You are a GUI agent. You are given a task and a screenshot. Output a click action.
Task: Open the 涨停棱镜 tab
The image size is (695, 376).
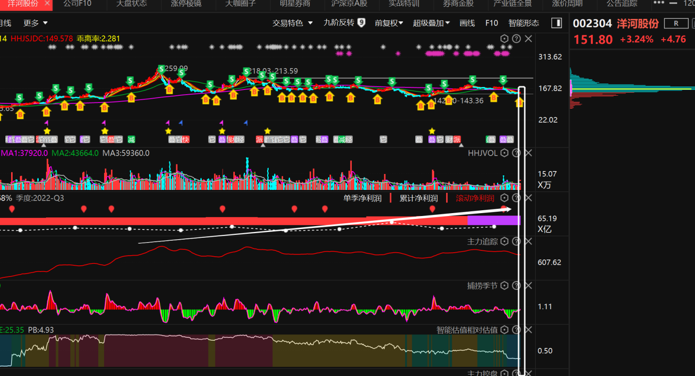click(186, 3)
